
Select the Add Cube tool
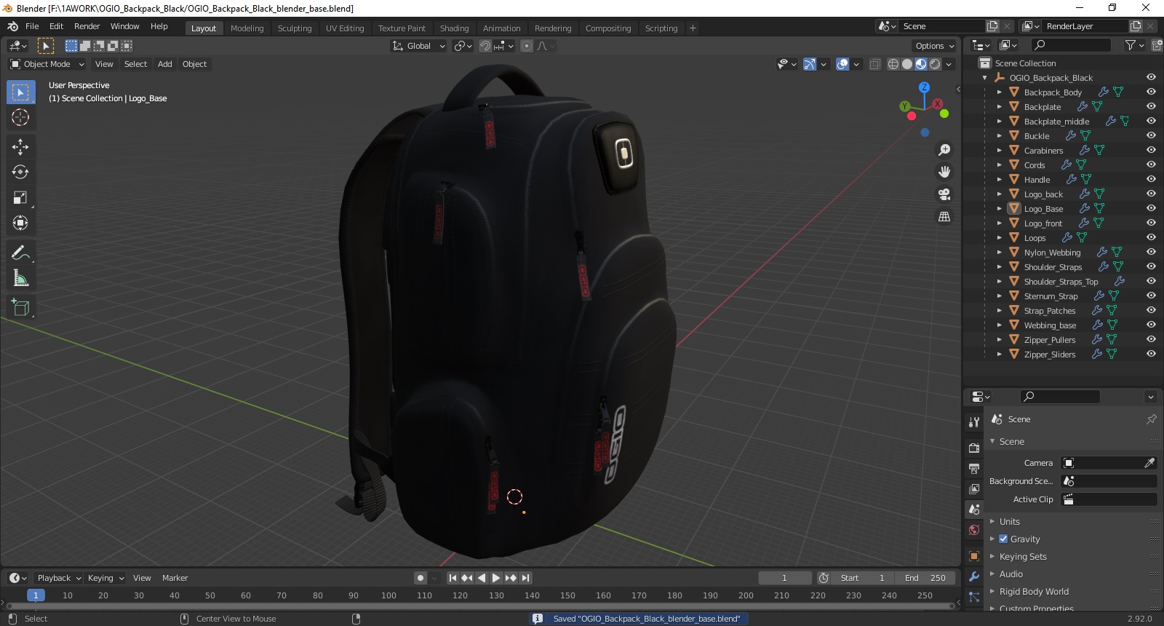point(20,308)
